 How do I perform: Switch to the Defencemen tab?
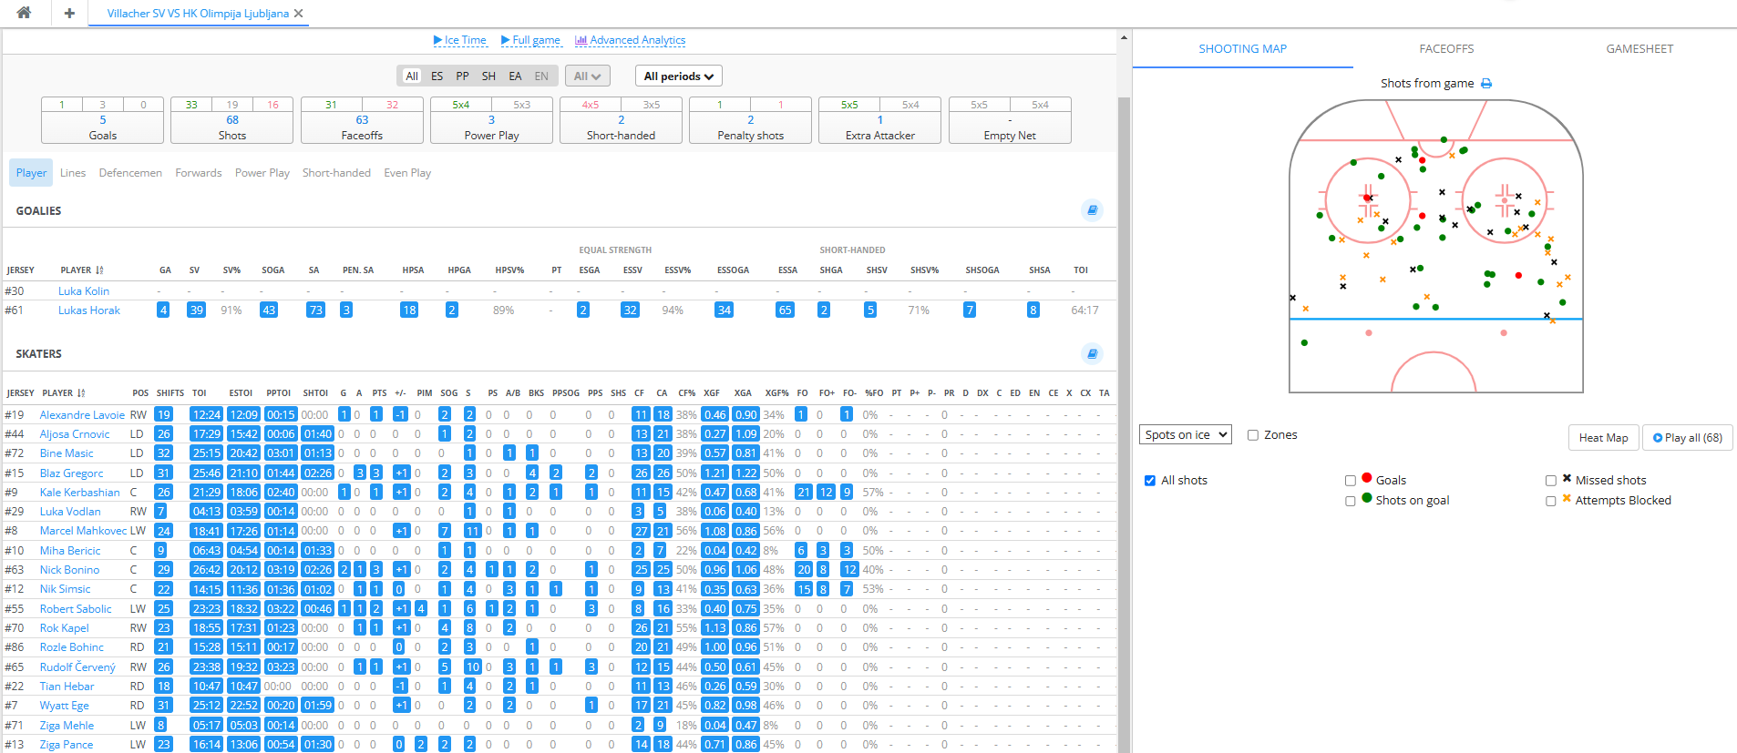click(130, 173)
